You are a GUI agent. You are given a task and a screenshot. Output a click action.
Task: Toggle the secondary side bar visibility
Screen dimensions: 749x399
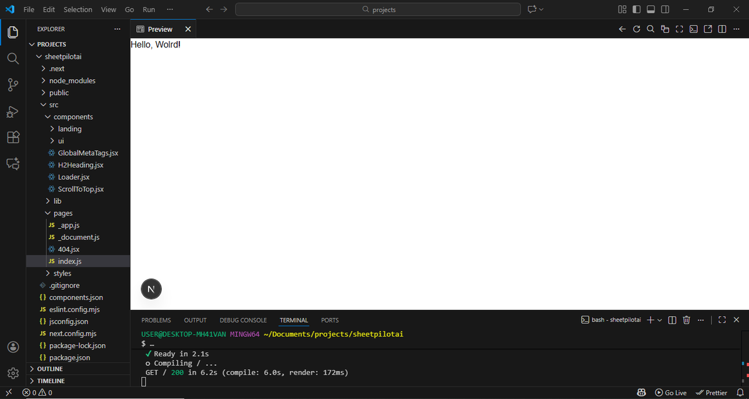[665, 9]
